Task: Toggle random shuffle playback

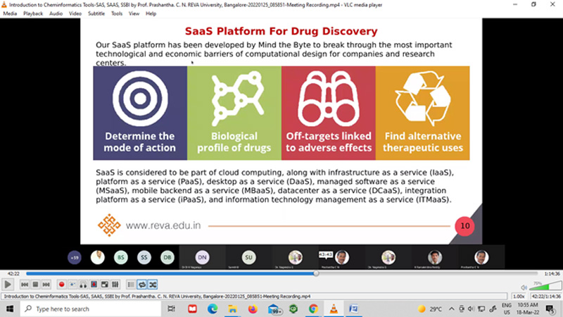Action: 153,285
